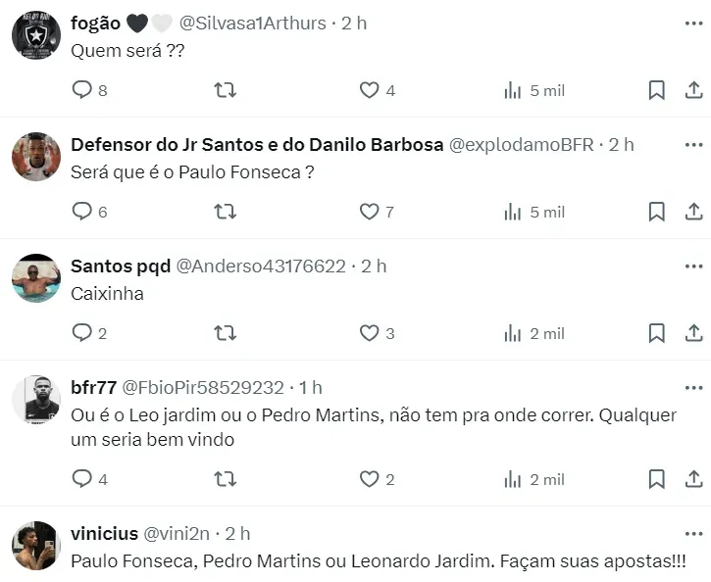Viewport: 711px width, 582px height.
Task: Open more options menu on vinicius's tweet
Action: coord(693,534)
